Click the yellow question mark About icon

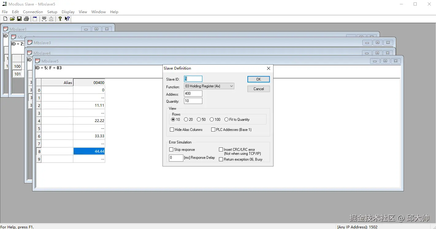[60, 19]
